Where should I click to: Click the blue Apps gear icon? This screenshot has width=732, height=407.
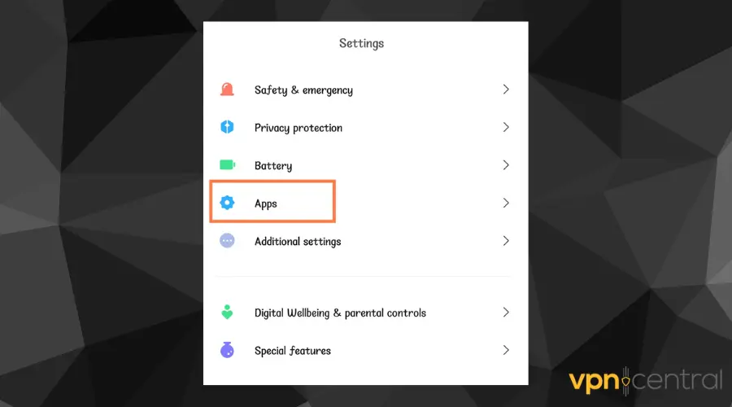tap(227, 203)
